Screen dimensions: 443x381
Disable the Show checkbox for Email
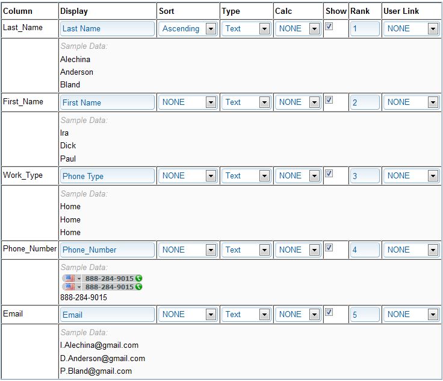[x=329, y=312]
